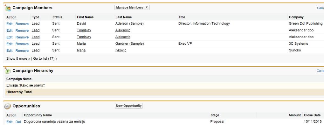The width and height of the screenshot is (324, 125).
Task: Click the Adelson (Sample) last name link
Action: pyautogui.click(x=129, y=23)
